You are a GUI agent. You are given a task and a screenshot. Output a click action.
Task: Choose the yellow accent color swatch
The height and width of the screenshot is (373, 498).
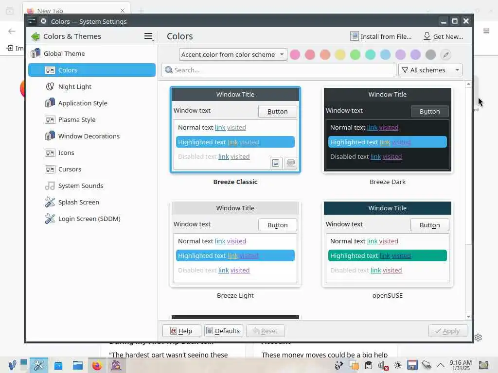[340, 54]
